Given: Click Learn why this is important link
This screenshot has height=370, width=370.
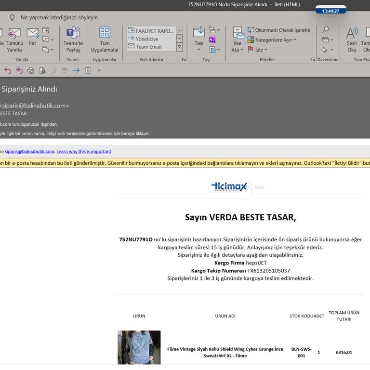Looking at the screenshot, I should click(x=84, y=151).
